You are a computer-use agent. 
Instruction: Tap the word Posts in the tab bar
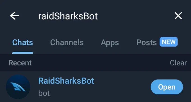(147, 42)
